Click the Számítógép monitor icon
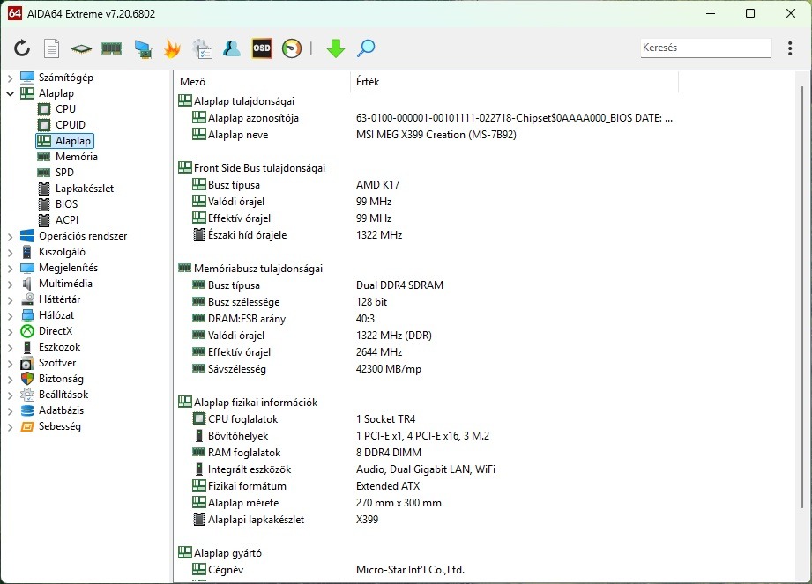The image size is (812, 584). (x=27, y=78)
